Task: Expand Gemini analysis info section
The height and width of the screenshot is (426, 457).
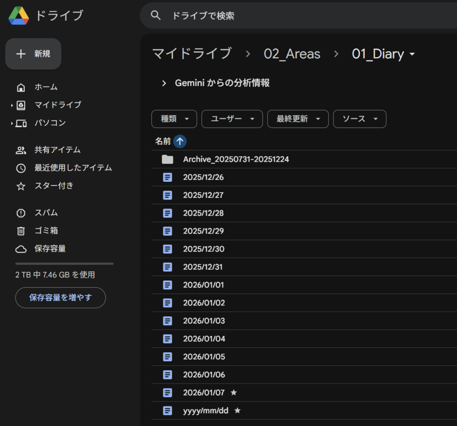Action: 164,83
